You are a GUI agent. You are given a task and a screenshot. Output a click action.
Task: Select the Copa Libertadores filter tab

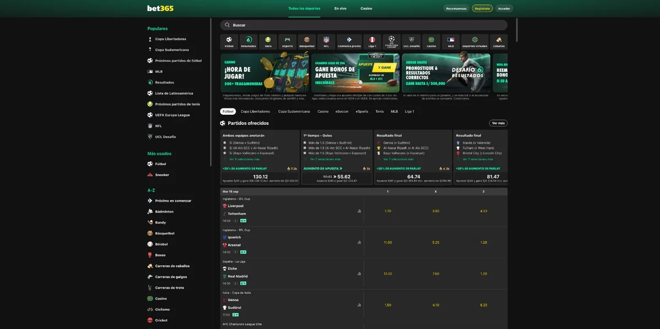[255, 111]
